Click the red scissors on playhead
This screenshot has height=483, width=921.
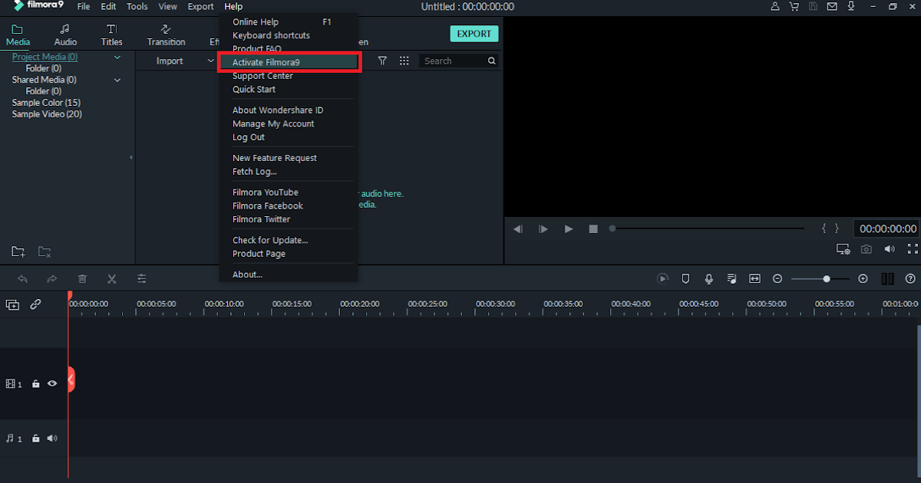[71, 379]
